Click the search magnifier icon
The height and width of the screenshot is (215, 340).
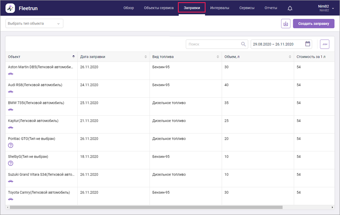pos(244,44)
